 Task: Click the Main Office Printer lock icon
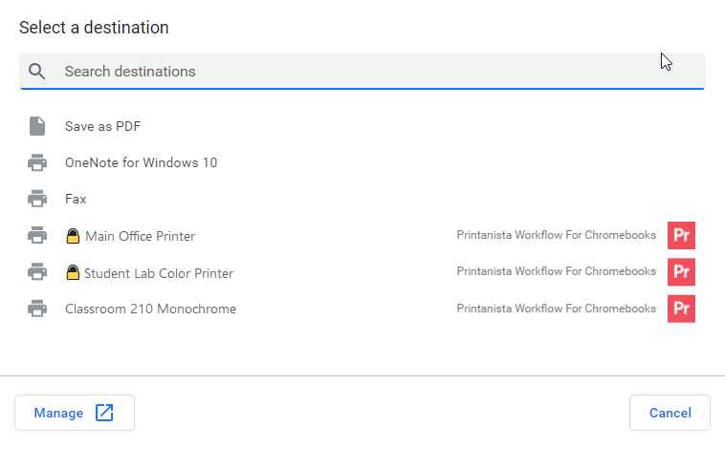coord(73,236)
